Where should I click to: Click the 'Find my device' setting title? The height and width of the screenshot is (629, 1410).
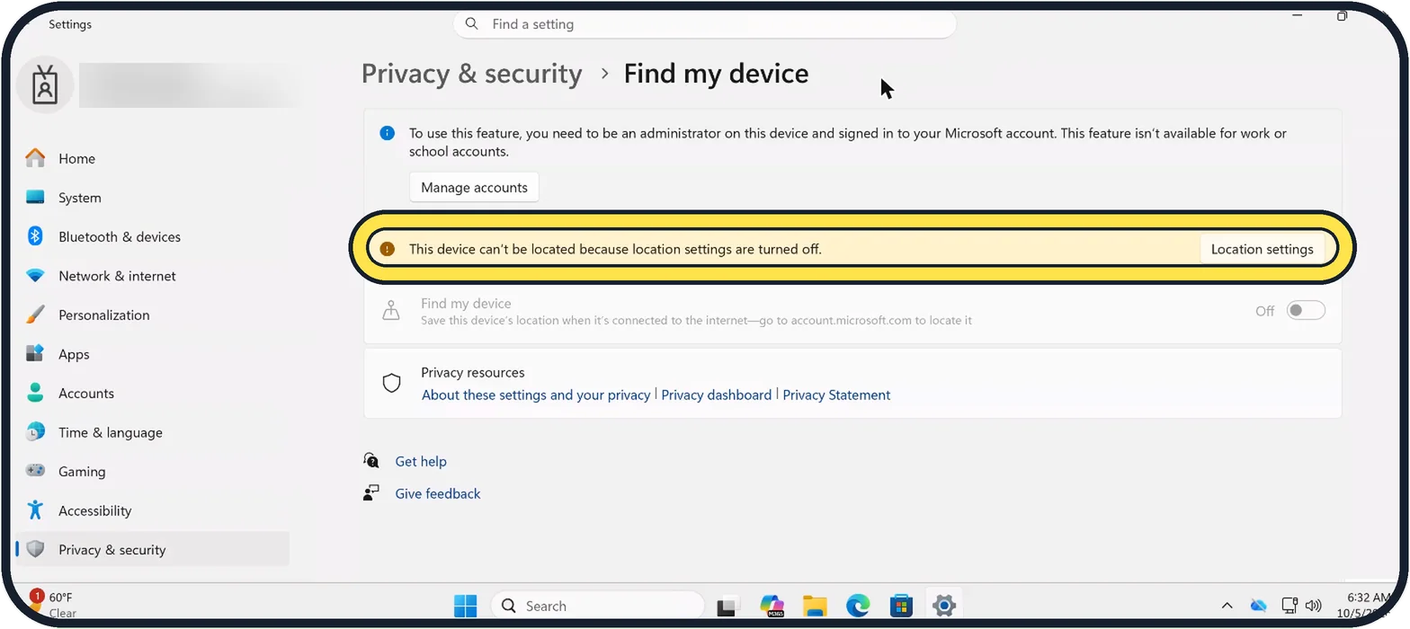[x=466, y=304]
